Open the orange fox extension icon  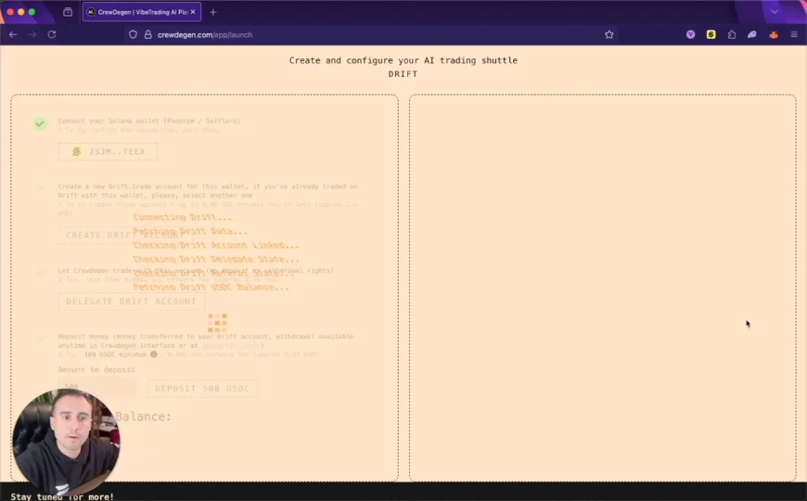pos(774,34)
